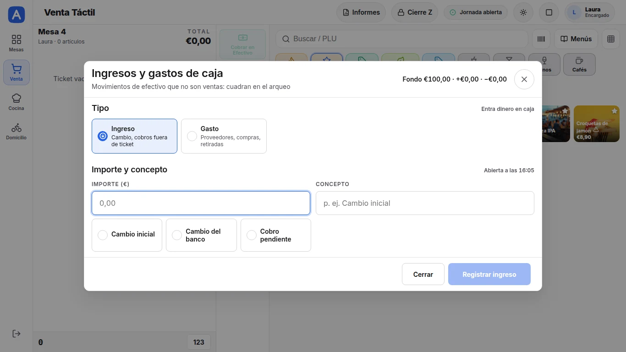Click the Buscar / PLU search box

(402, 39)
